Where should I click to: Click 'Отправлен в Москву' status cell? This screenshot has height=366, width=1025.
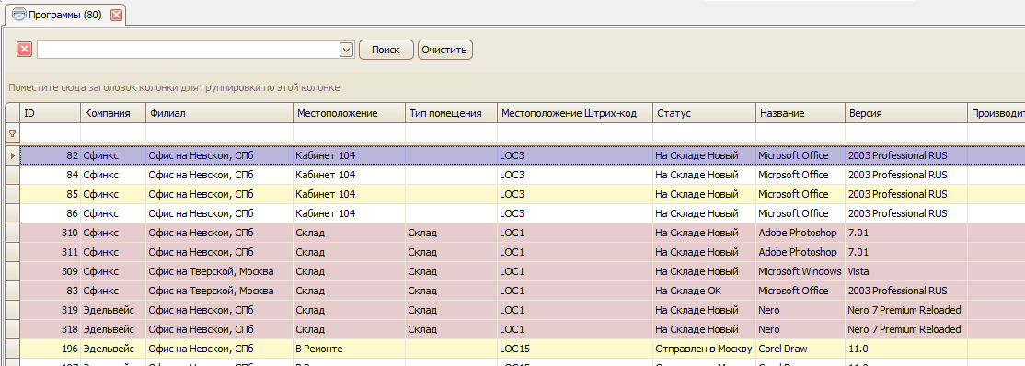click(704, 349)
